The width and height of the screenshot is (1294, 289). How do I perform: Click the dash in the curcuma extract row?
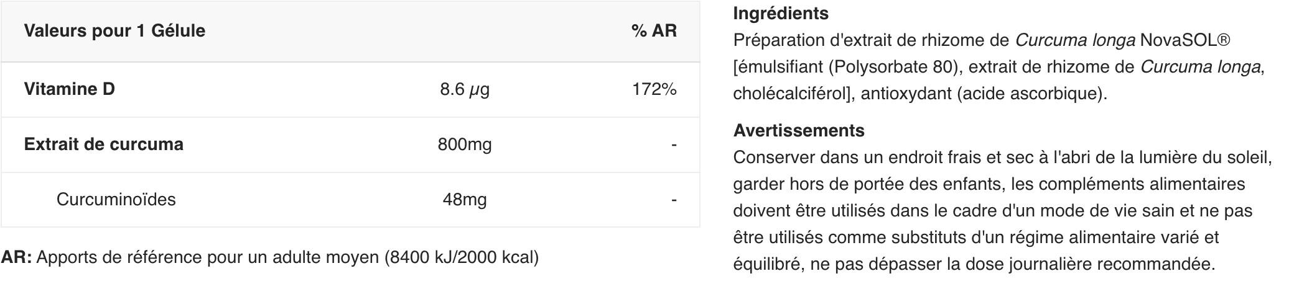tap(674, 144)
